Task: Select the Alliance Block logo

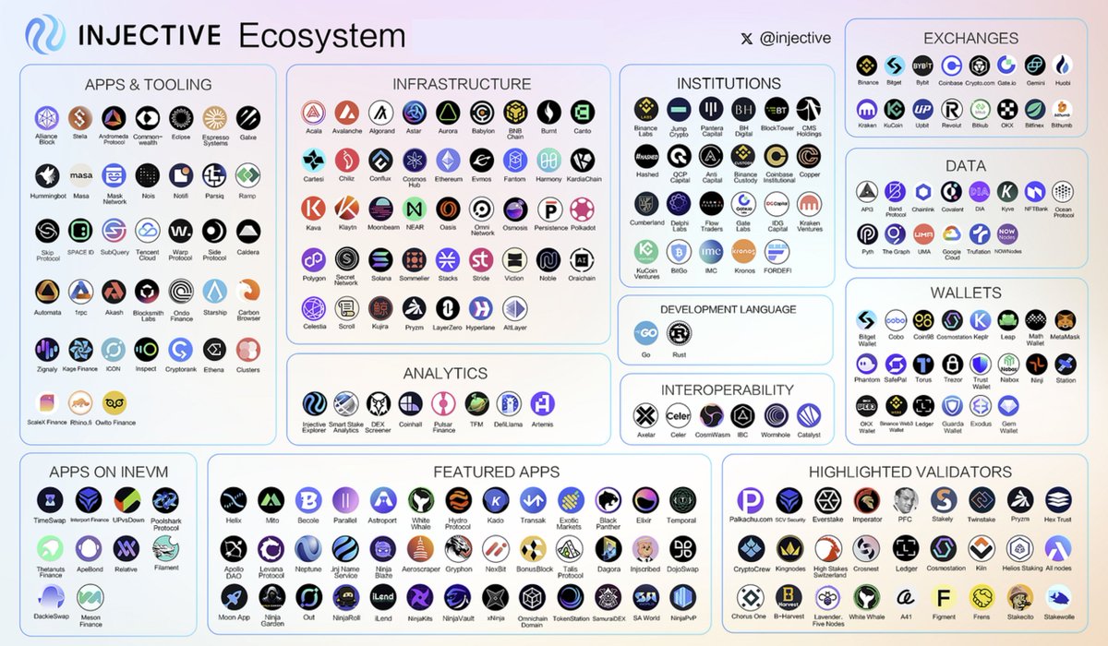Action: point(47,117)
